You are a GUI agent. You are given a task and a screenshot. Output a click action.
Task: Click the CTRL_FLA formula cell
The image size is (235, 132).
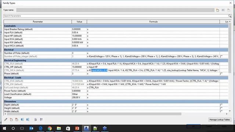[x=153, y=64]
